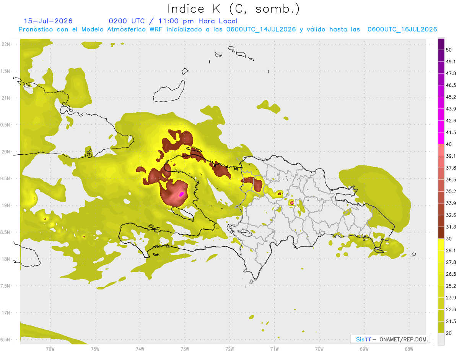Viewport: 459px width, 354px height.
Task: Click the 'Pronóstico con el Modelo Atmósferico WRF' line
Action: [x=228, y=29]
